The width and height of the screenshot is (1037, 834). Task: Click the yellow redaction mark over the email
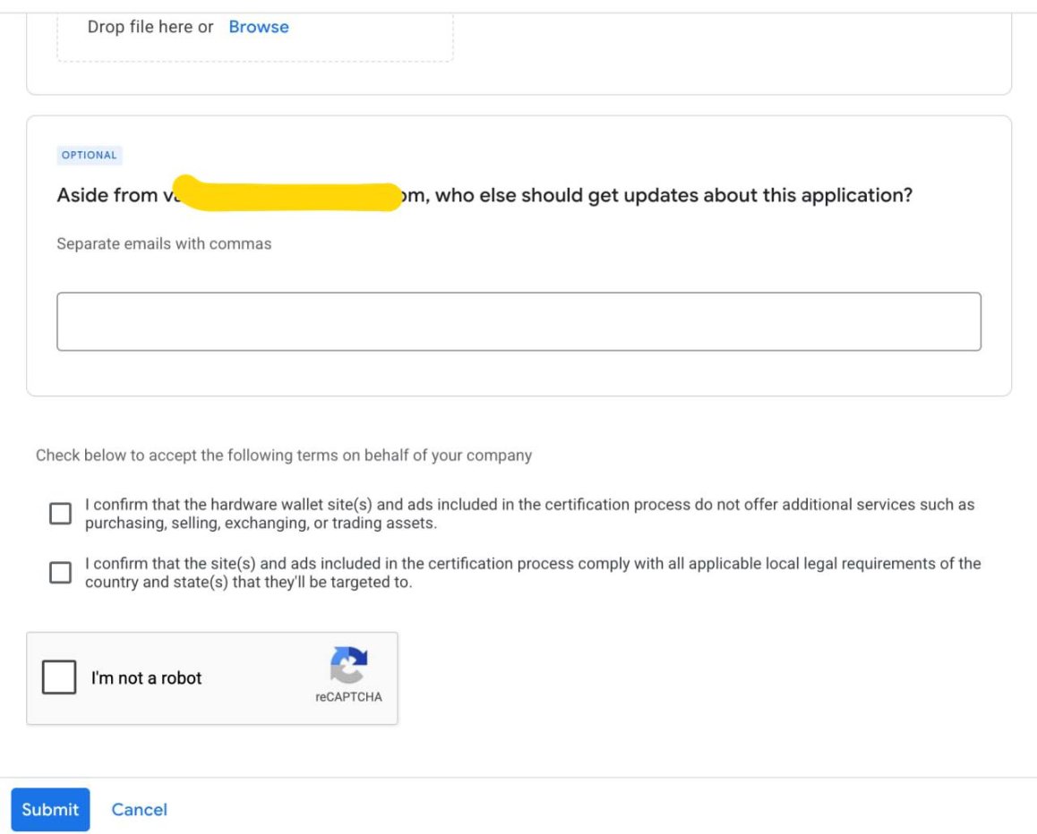point(287,193)
